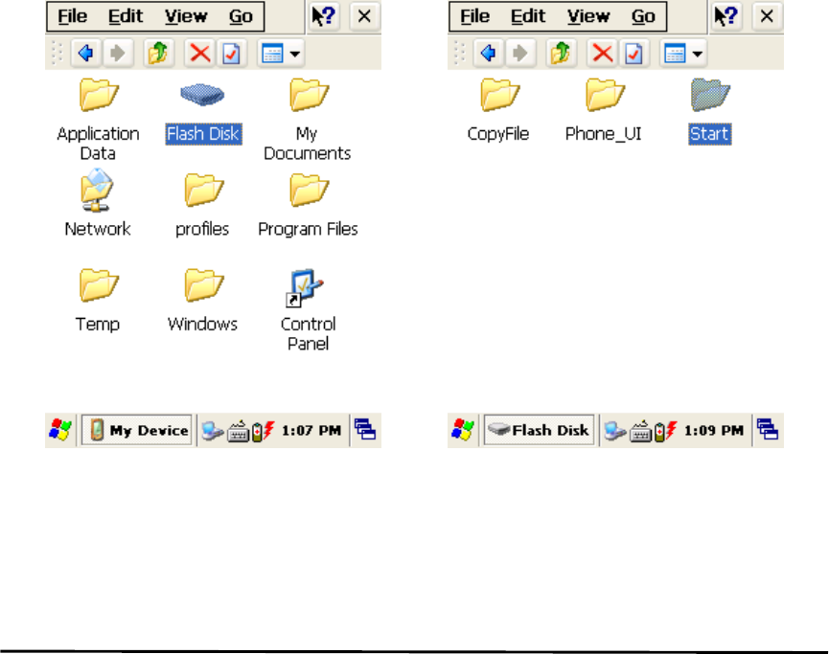Open File menu in My Device window
Image resolution: width=829 pixels, height=654 pixels.
point(72,16)
